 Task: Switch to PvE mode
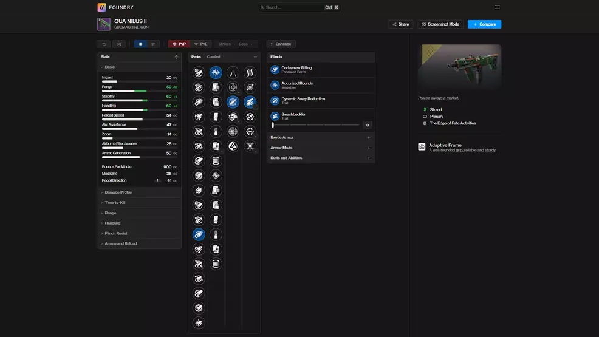(x=200, y=44)
